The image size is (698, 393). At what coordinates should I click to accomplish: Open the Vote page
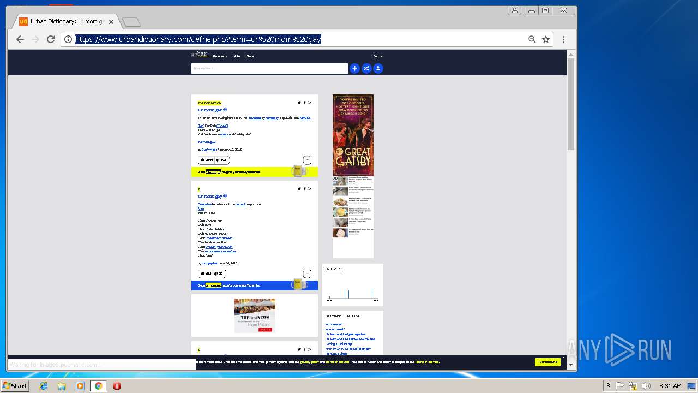click(x=237, y=56)
